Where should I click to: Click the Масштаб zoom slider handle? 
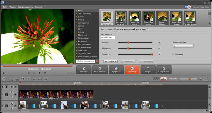(x=190, y=79)
